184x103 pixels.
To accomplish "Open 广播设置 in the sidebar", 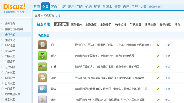I will click(10, 56).
